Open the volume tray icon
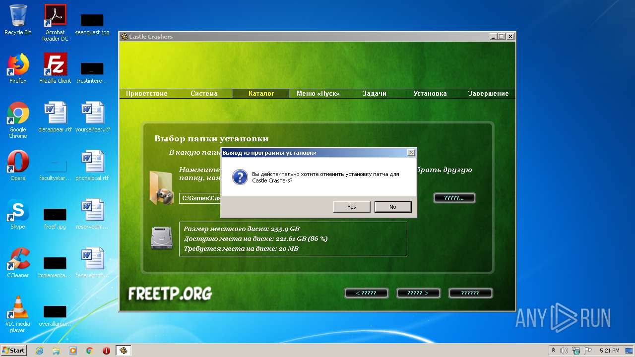 [564, 351]
